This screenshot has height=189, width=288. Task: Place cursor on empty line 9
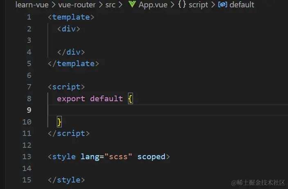click(x=168, y=110)
